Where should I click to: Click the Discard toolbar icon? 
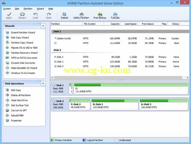click(22, 15)
